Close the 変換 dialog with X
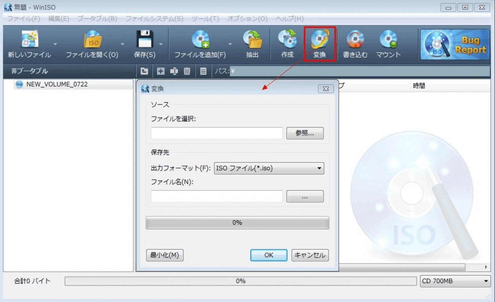The height and width of the screenshot is (302, 495). [326, 88]
